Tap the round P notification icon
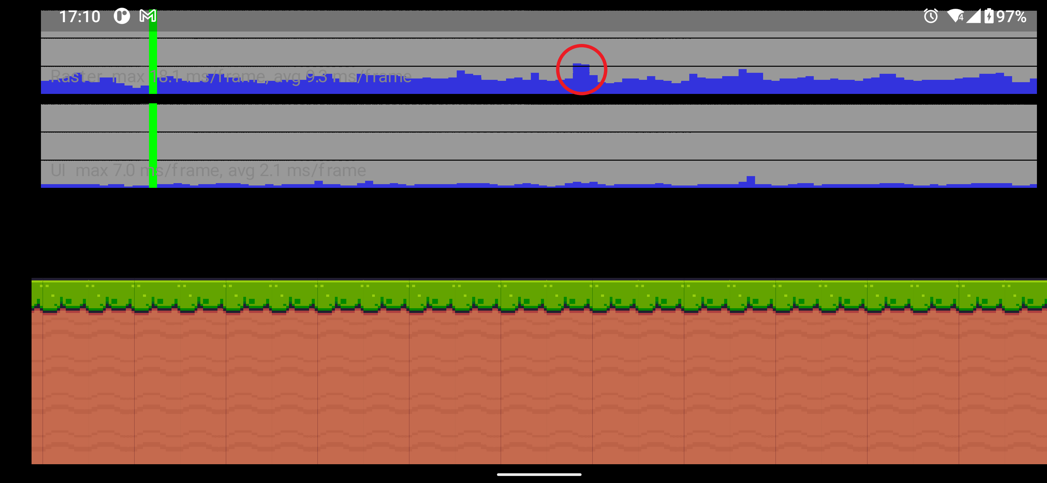 coord(121,16)
